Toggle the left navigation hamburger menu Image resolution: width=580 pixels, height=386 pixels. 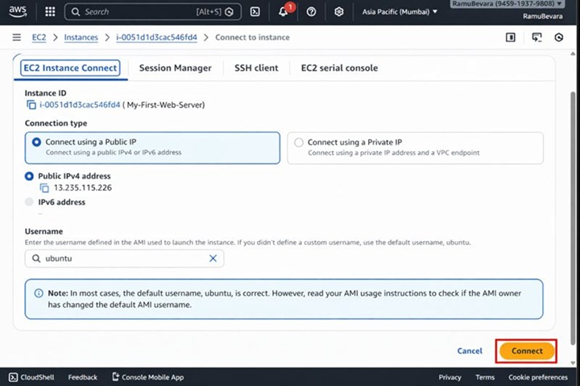(16, 38)
